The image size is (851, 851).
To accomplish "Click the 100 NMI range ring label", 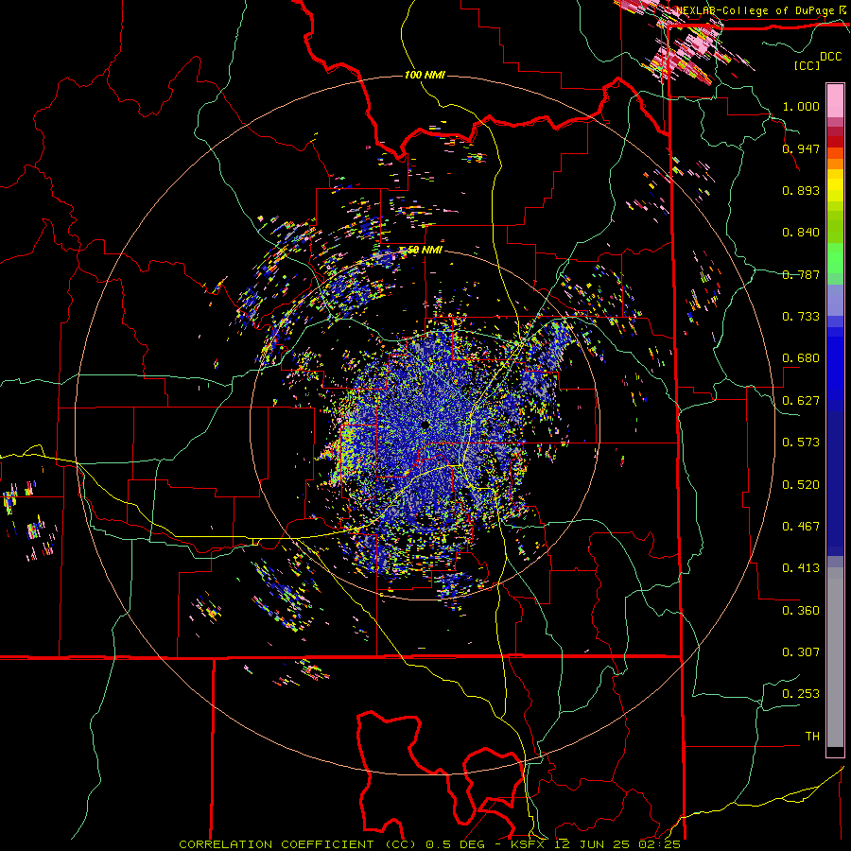I will [425, 75].
